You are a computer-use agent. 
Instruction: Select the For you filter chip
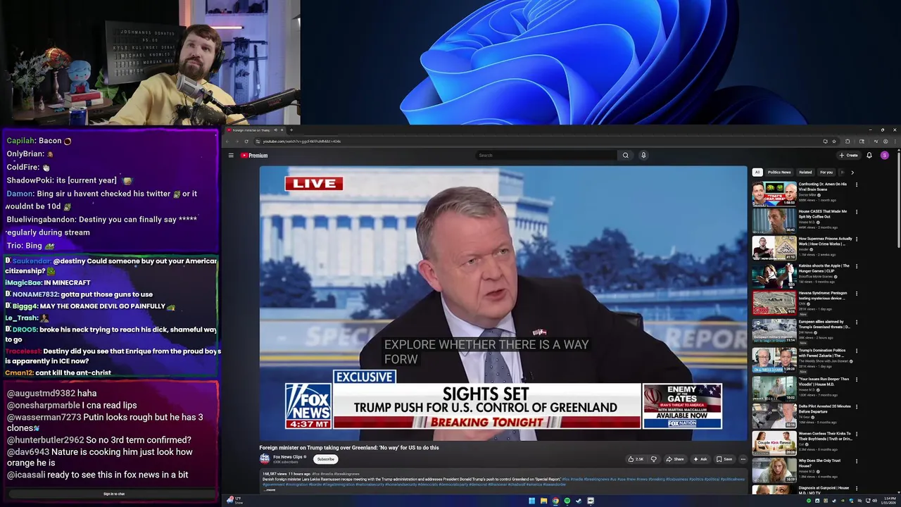coord(826,172)
